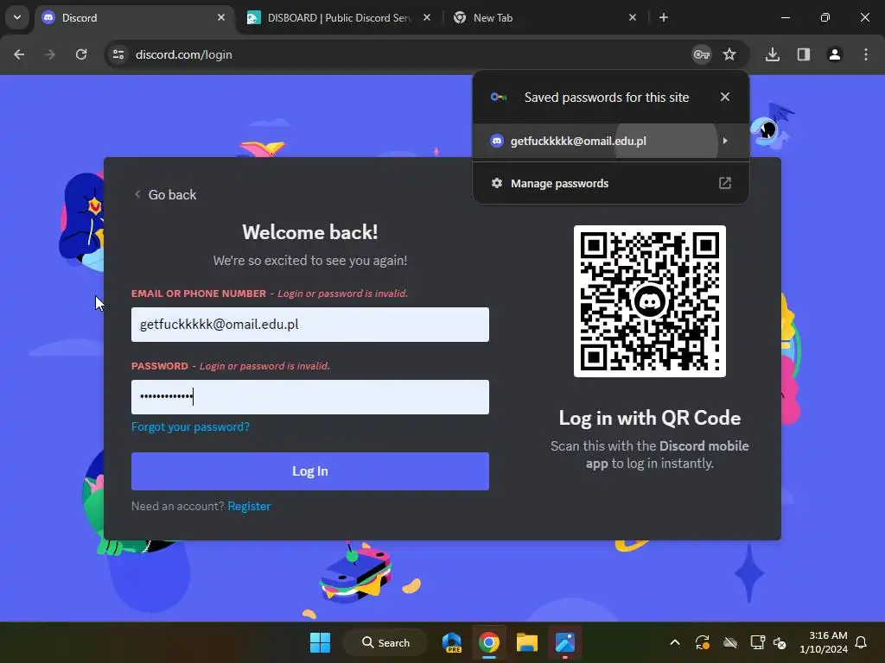Image resolution: width=885 pixels, height=663 pixels.
Task: Click the Go back link on login form
Action: coord(165,194)
